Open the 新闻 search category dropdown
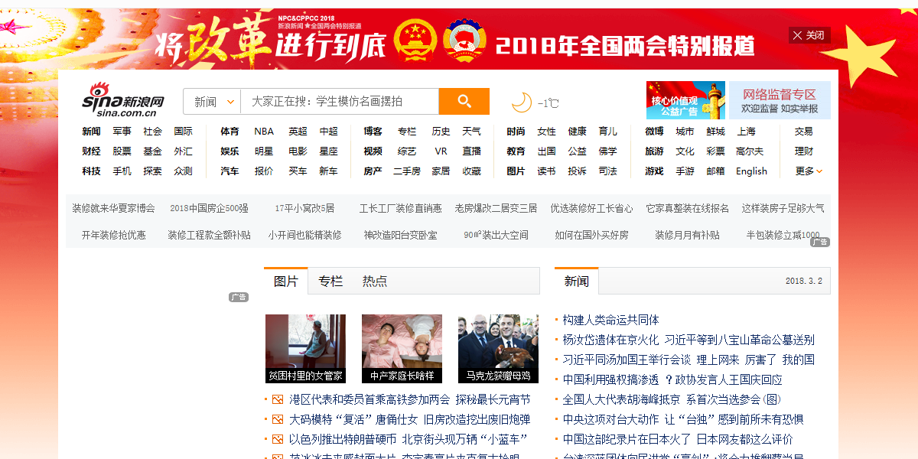This screenshot has height=459, width=918. (212, 102)
